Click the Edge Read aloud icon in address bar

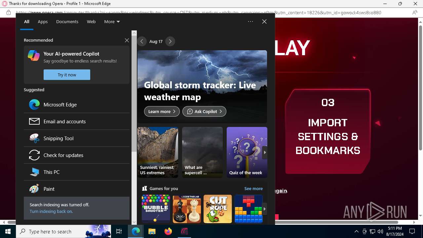click(415, 13)
